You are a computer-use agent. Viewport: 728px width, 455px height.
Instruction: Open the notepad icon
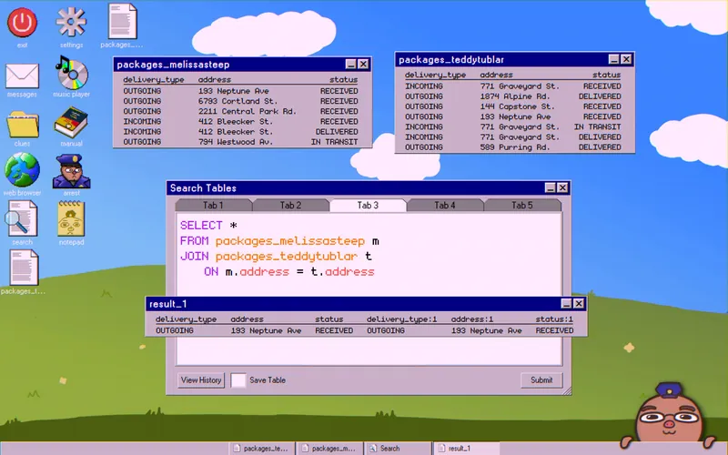coord(71,218)
